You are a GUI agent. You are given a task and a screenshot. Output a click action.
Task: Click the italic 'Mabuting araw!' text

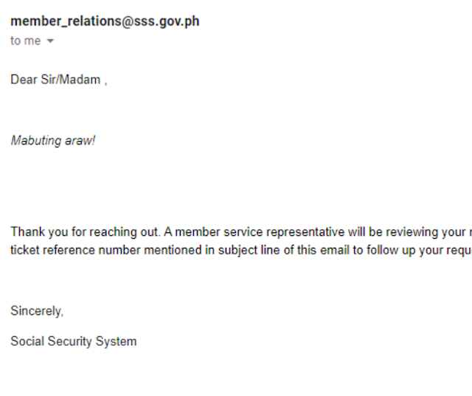53,141
